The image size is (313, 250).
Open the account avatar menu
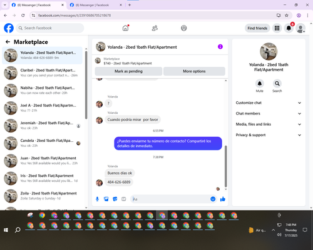[300, 28]
